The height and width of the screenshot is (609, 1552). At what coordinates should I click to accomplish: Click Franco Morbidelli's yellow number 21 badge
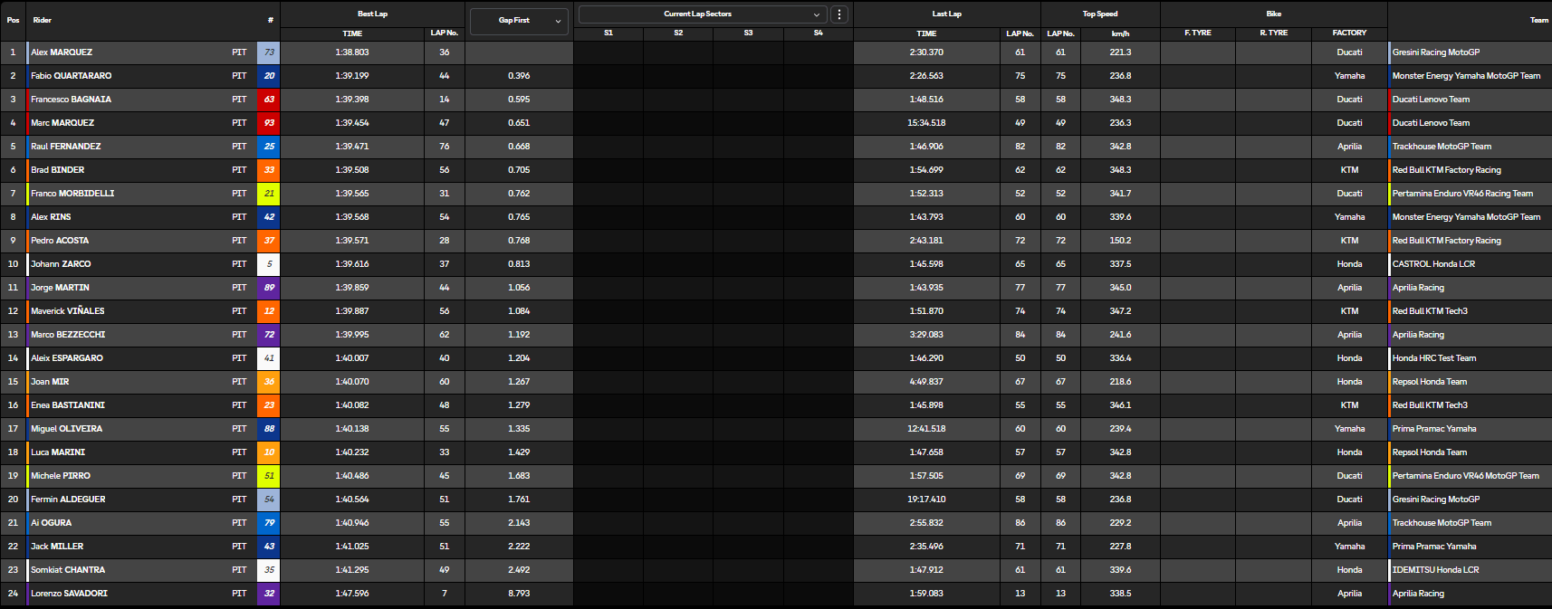tap(269, 194)
